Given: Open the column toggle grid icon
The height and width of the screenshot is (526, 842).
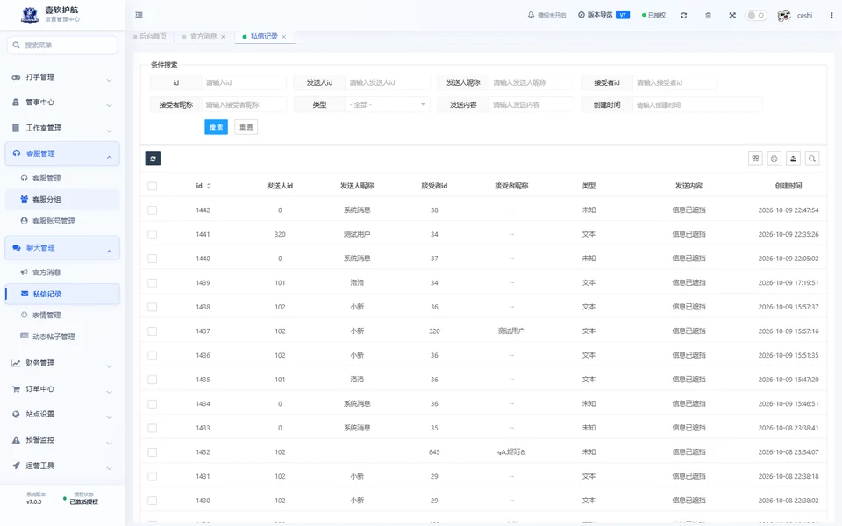Looking at the screenshot, I should click(755, 159).
